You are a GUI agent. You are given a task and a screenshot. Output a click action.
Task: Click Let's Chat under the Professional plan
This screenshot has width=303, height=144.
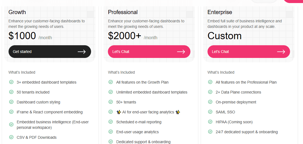pos(149,52)
